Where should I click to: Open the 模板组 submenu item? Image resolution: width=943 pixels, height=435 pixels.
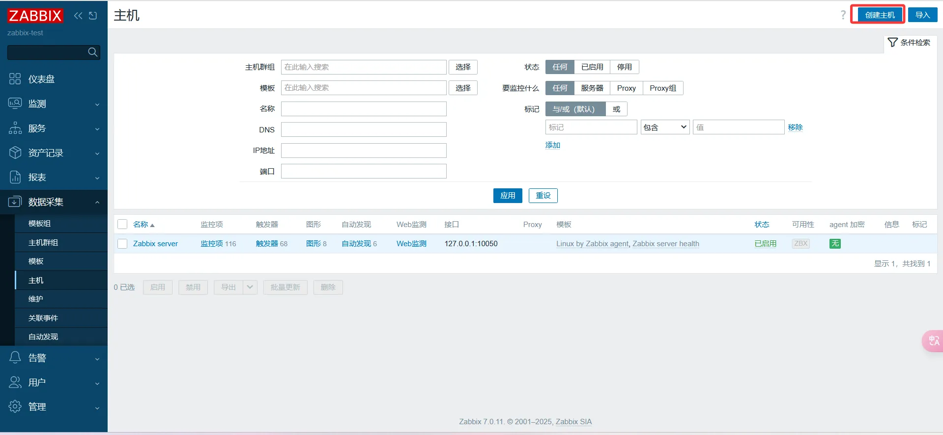coord(61,223)
